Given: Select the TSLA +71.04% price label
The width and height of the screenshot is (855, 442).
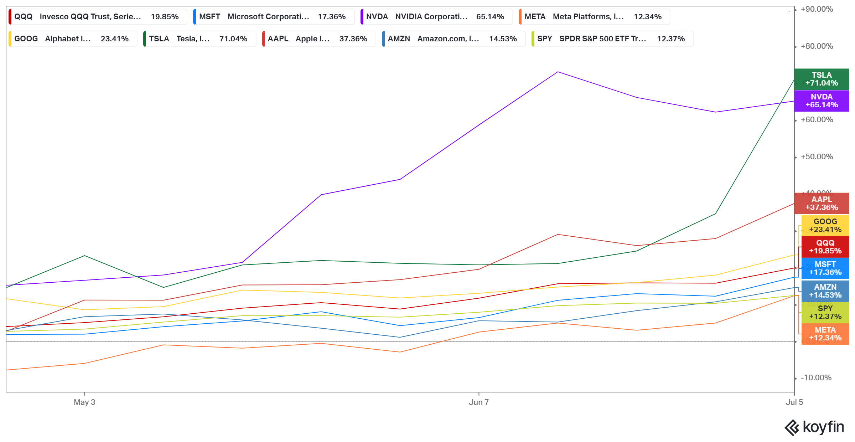Looking at the screenshot, I should pos(822,79).
